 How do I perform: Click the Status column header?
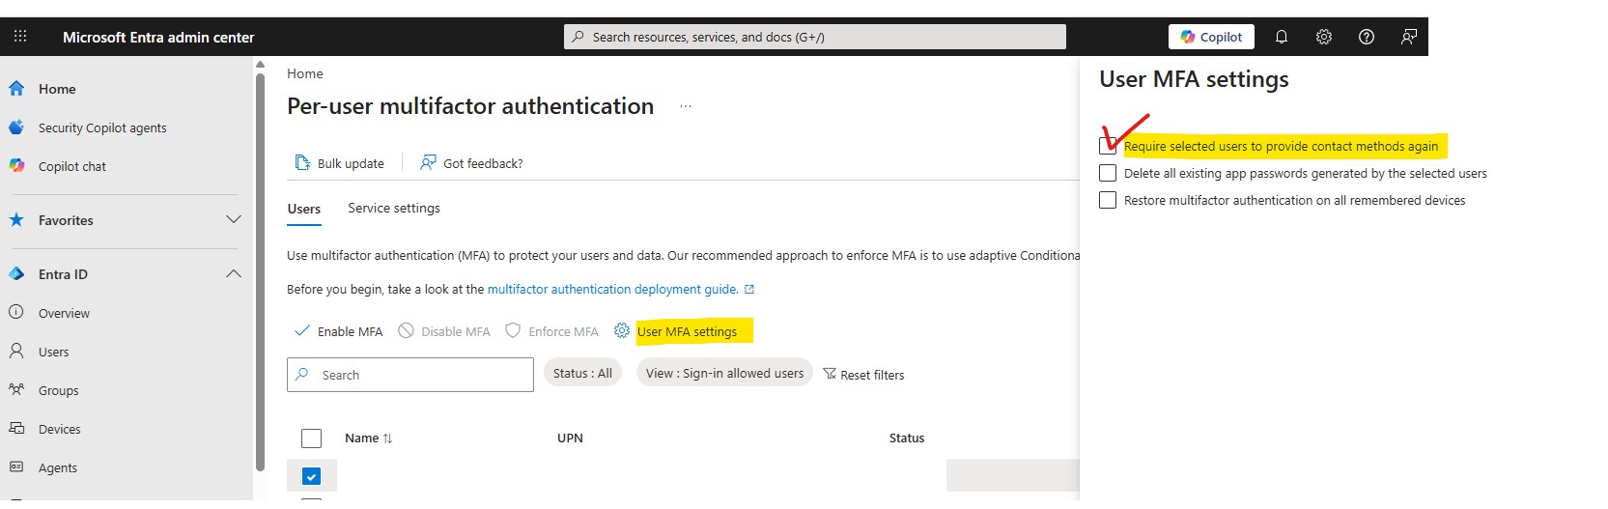click(x=907, y=438)
